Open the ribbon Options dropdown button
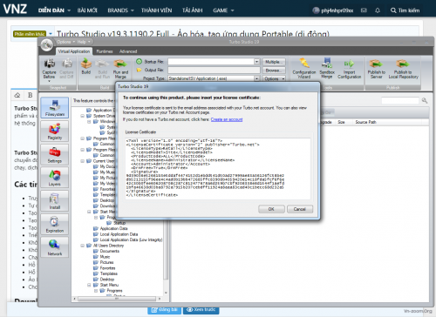436x317 pixels. click(x=274, y=78)
